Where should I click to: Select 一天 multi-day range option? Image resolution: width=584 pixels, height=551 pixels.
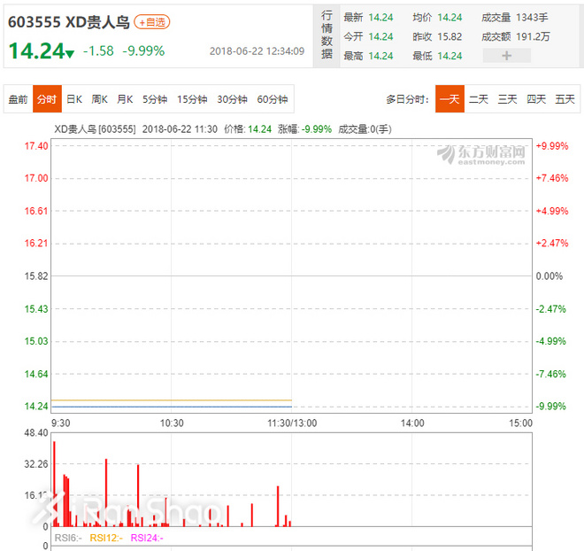coord(450,99)
